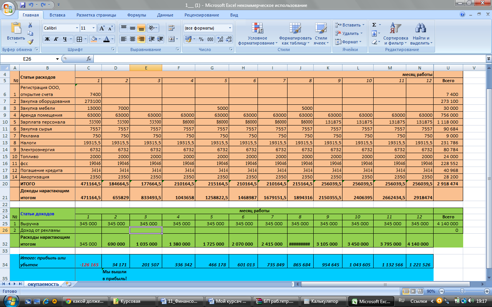Center text horizontally
This screenshot has height=307, width=492.
click(132, 39)
